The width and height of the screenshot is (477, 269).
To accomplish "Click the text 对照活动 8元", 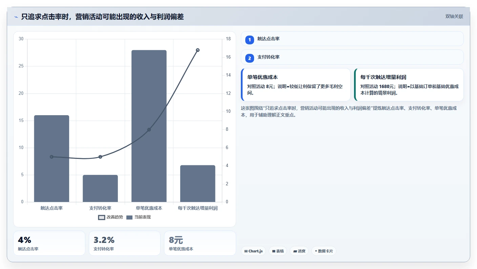I will 261,86.
